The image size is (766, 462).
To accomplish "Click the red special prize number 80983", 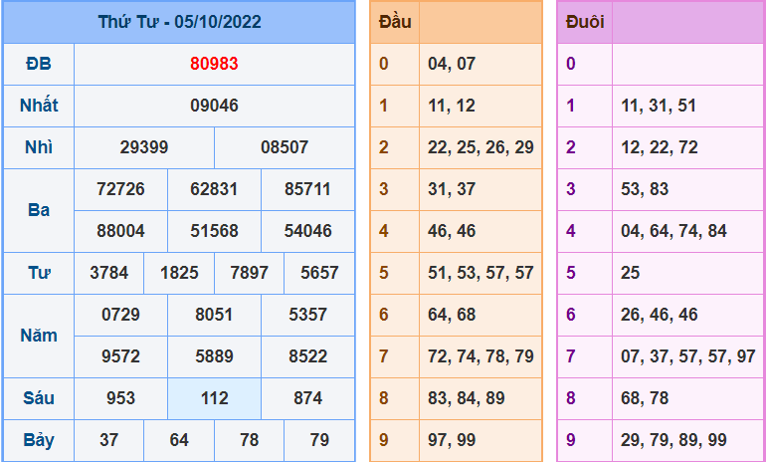I will [214, 64].
